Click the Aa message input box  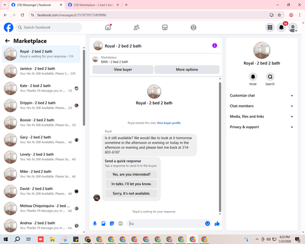tap(166, 224)
